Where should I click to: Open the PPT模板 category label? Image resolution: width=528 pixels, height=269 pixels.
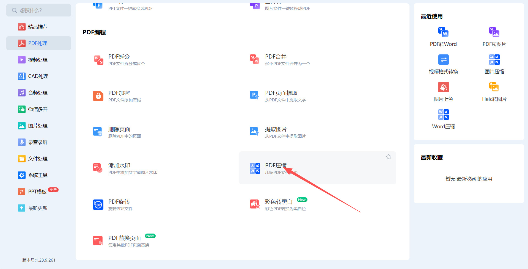(37, 192)
